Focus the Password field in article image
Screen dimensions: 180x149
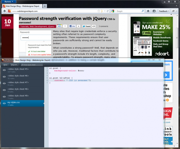36,37
